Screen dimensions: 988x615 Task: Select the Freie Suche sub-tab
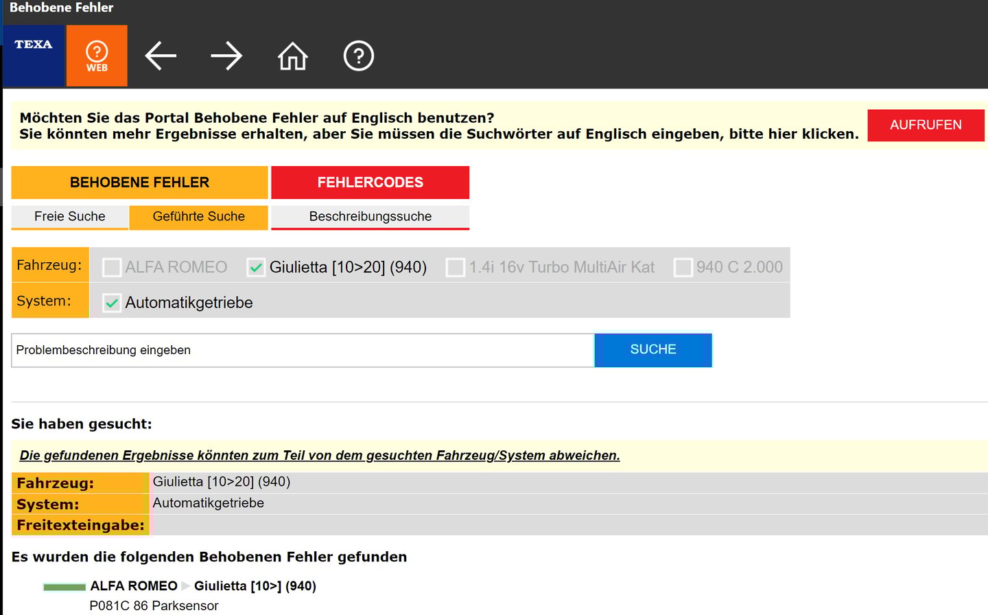(x=70, y=217)
